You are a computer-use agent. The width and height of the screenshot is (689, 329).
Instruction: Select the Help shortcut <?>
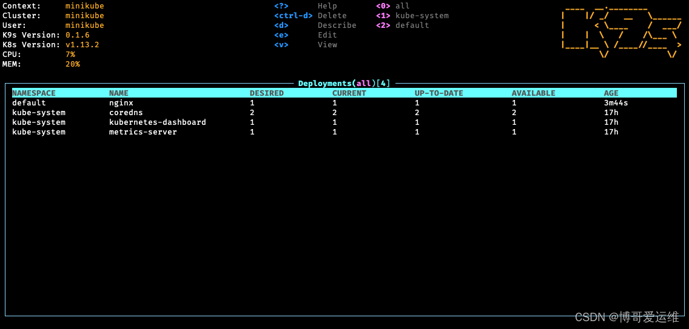[x=281, y=6]
